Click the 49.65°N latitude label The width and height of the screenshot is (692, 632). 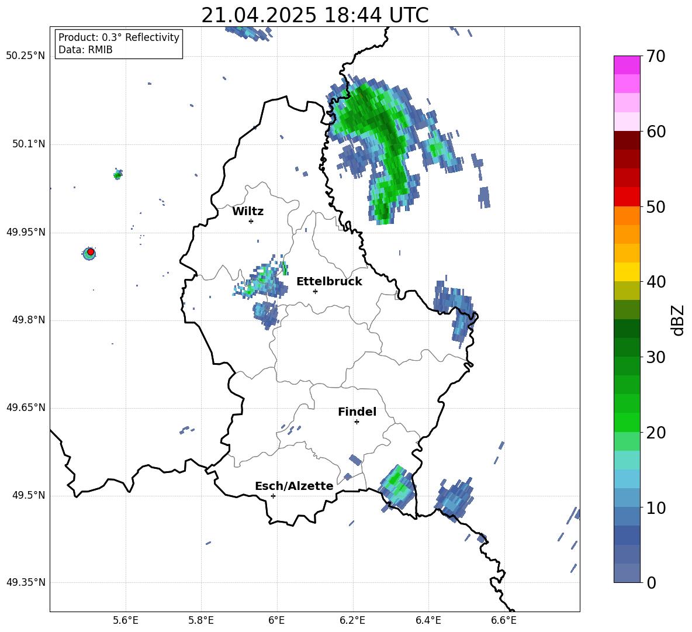tap(26, 407)
